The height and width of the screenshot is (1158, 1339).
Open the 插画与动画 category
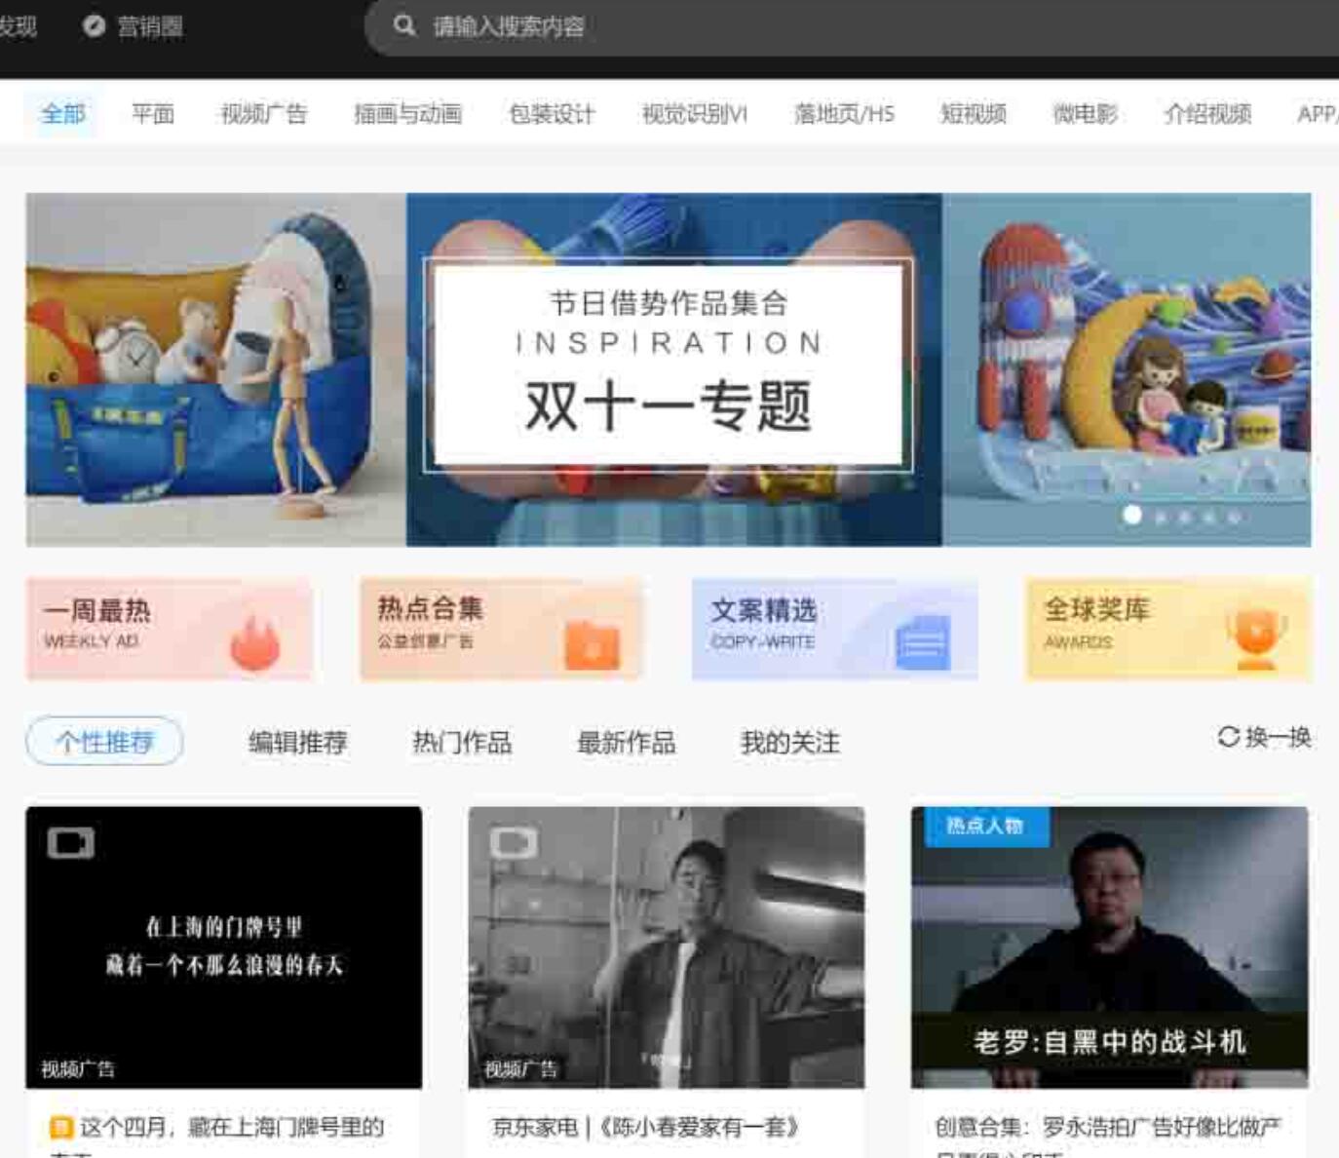pyautogui.click(x=407, y=114)
